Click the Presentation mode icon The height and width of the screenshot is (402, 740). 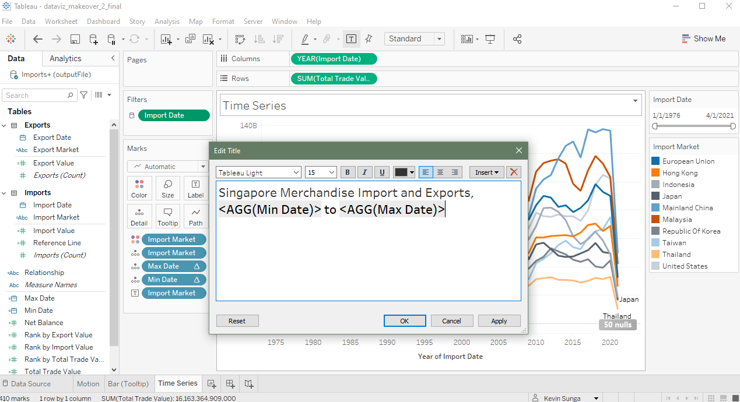click(490, 39)
